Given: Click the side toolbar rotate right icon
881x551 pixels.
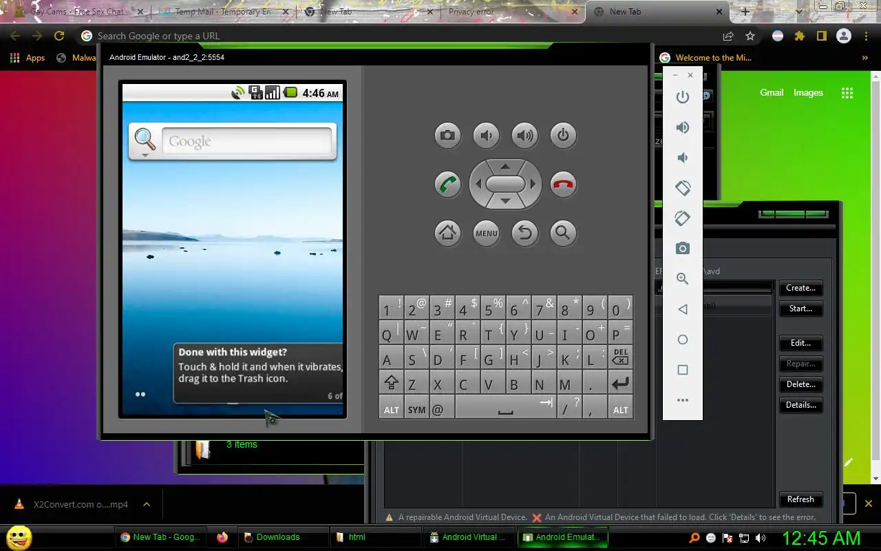Looking at the screenshot, I should 683,218.
